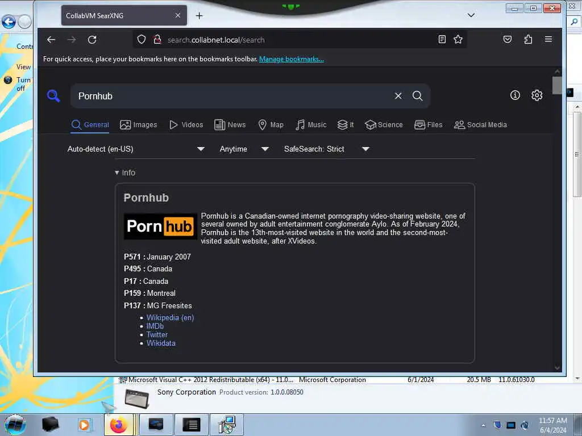Switch to the It category
This screenshot has height=436, width=582.
346,125
